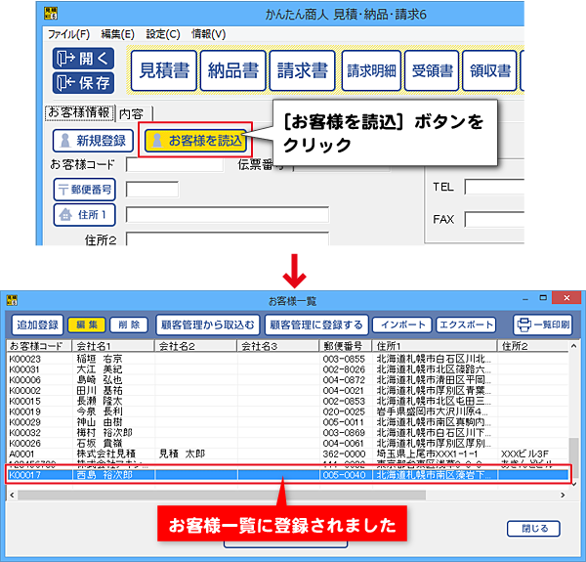Click the 会社名3 column header
This screenshot has height=562, width=586.
coord(278,346)
